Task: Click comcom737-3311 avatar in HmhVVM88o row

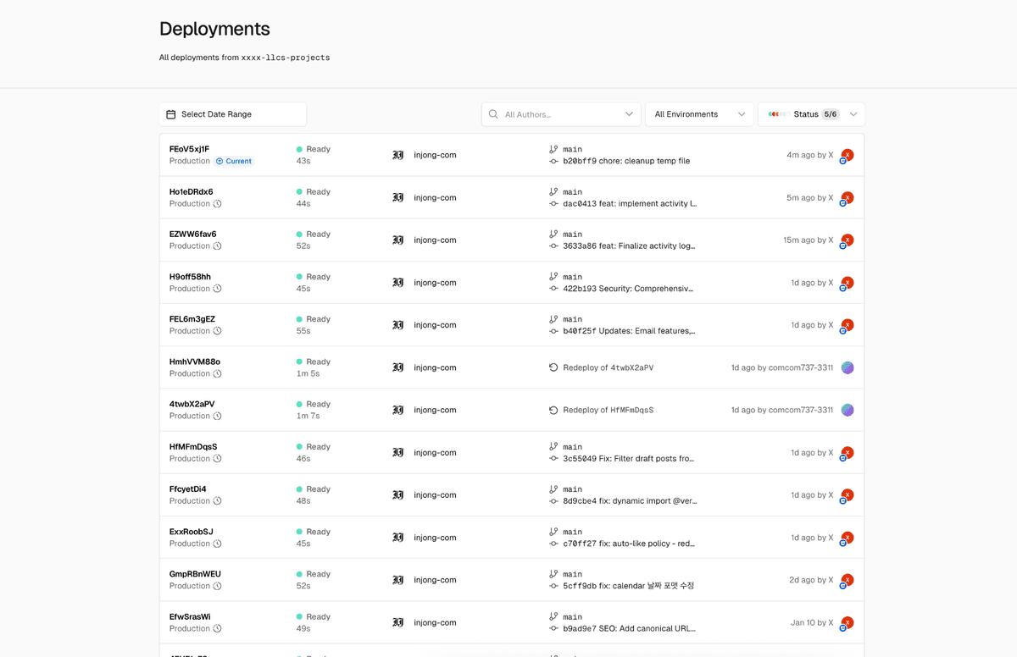Action: [x=847, y=367]
